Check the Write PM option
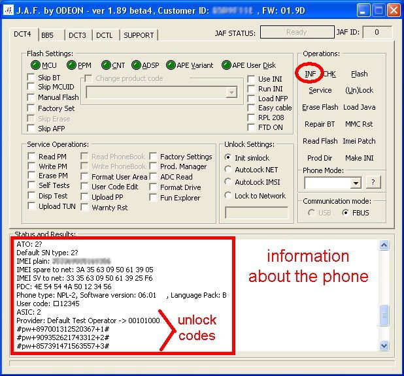This screenshot has height=376, width=404. click(31, 166)
